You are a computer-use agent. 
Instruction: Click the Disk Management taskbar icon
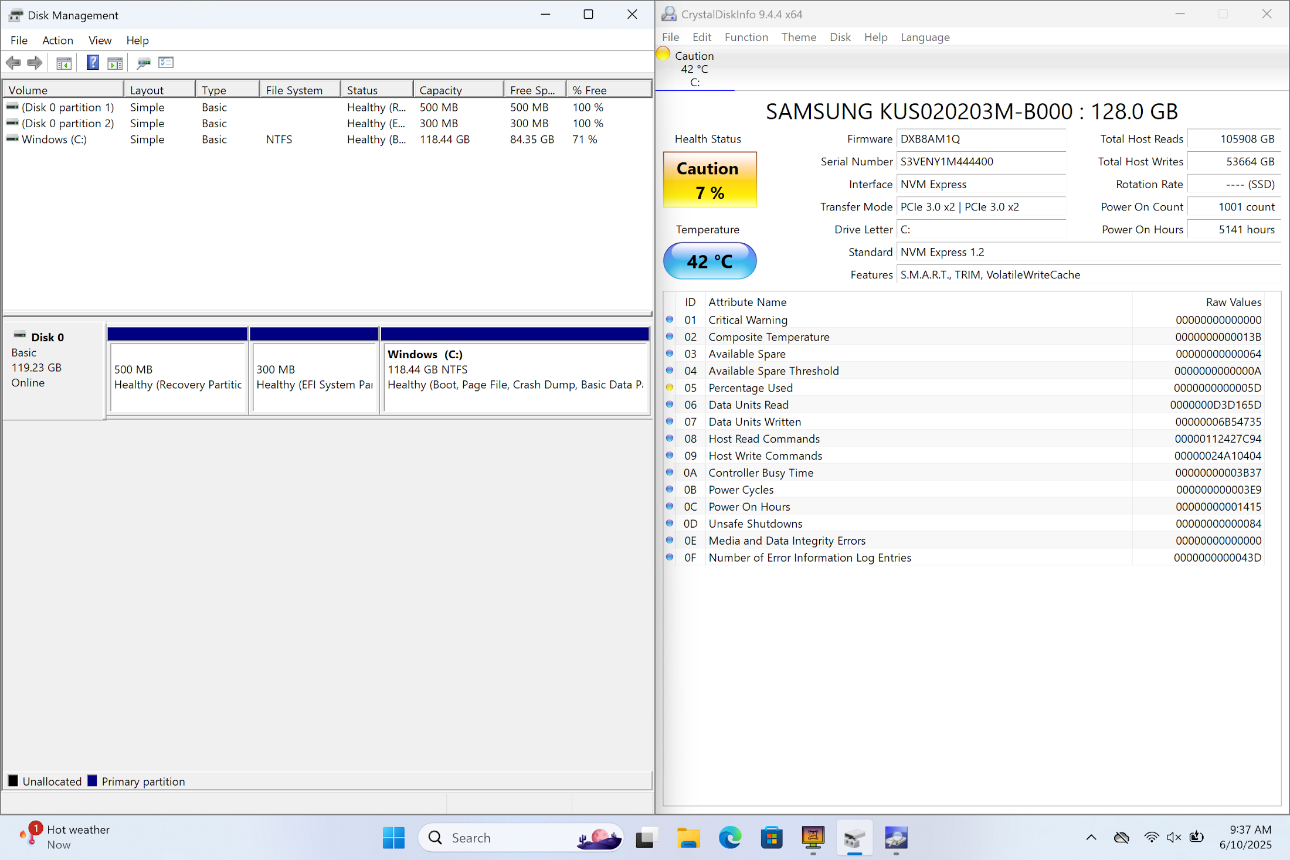[x=855, y=838]
